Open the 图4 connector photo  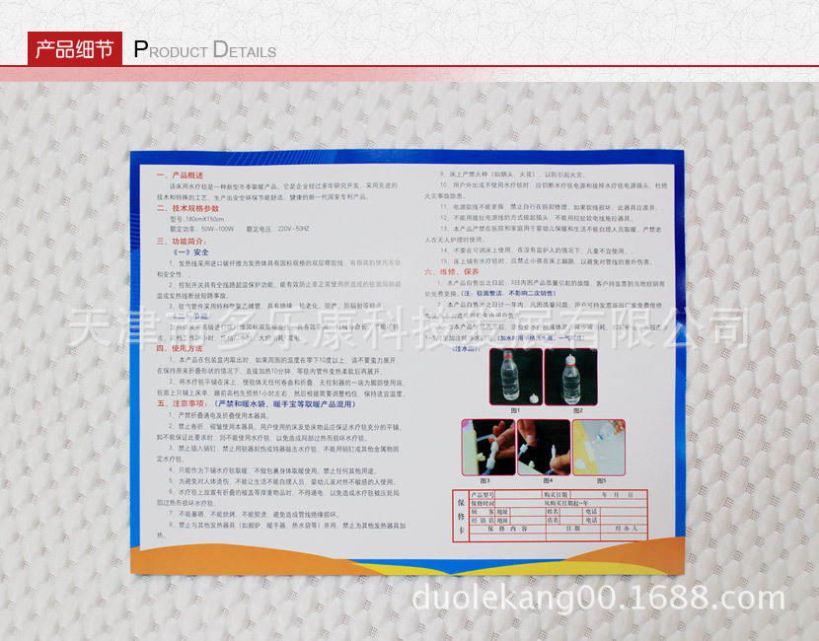[x=544, y=448]
